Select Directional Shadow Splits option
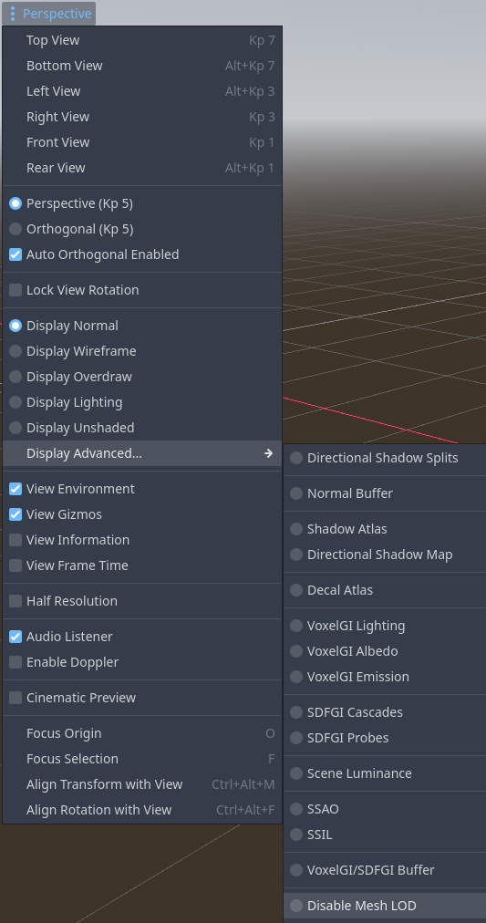486x923 pixels. click(x=385, y=457)
